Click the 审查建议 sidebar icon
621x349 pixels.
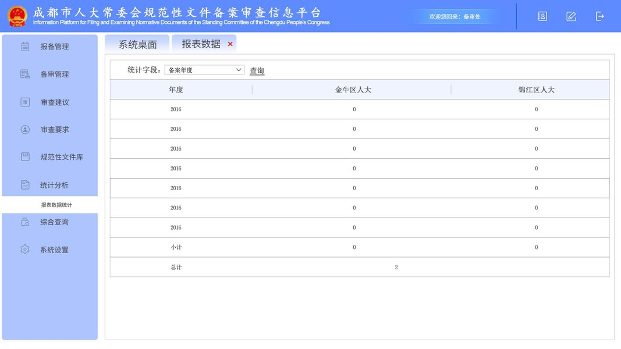25,102
